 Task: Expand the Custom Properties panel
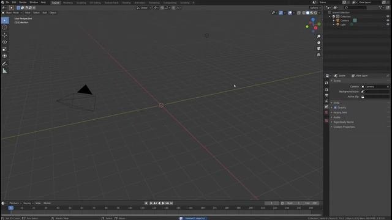(344, 127)
